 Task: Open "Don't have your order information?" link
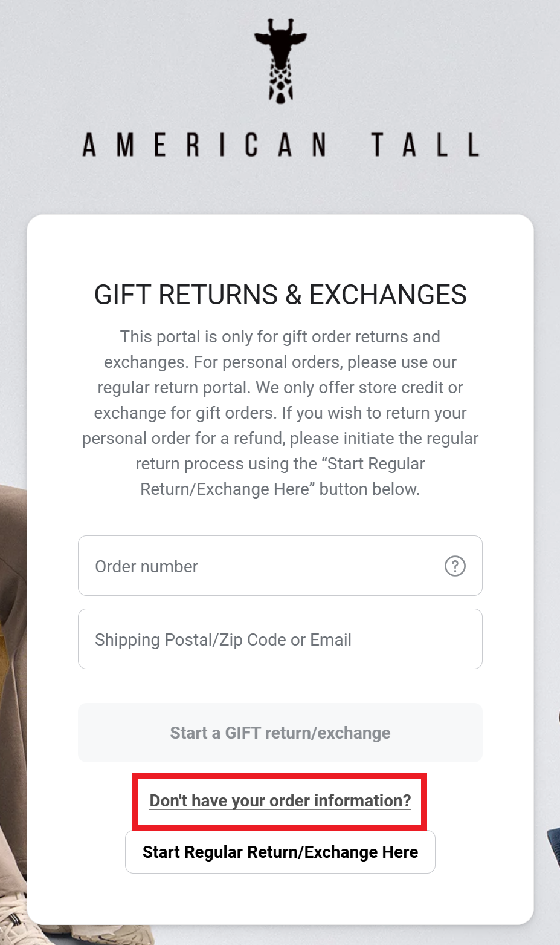pyautogui.click(x=280, y=800)
